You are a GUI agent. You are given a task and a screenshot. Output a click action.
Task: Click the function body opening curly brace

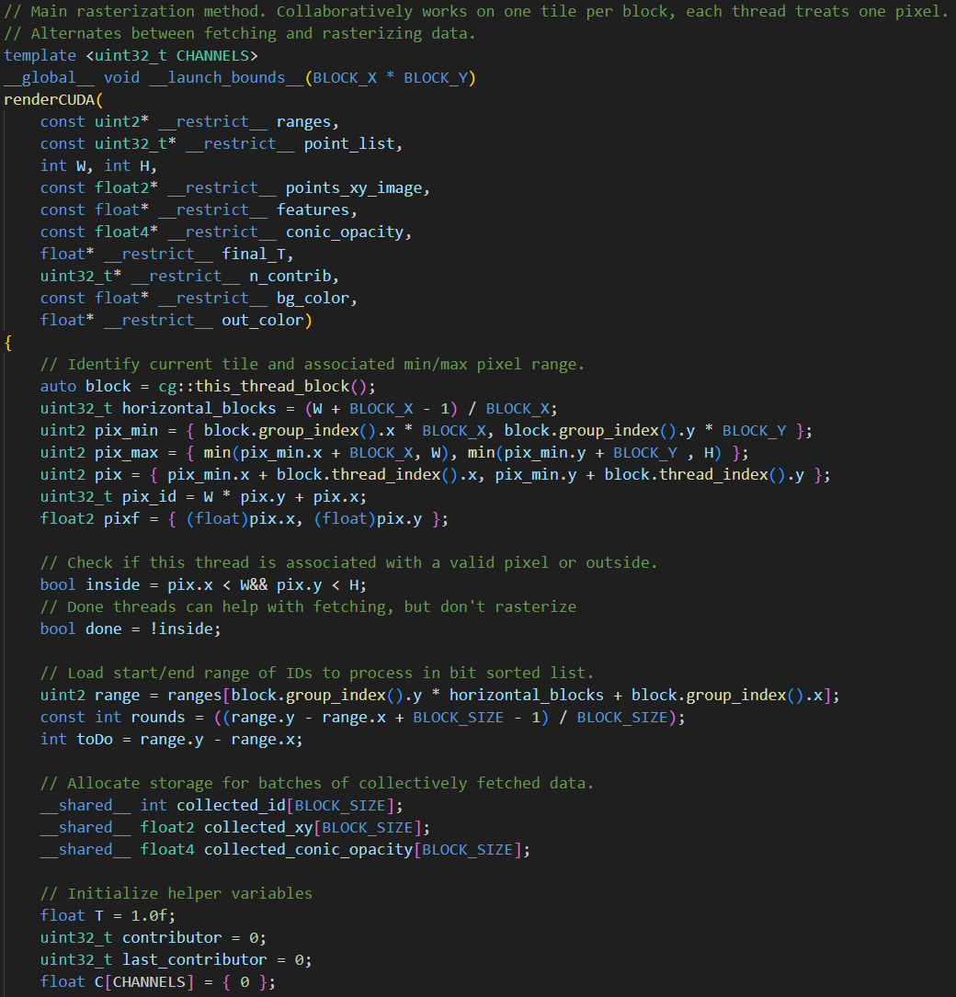8,342
